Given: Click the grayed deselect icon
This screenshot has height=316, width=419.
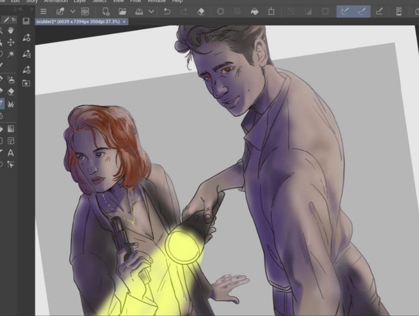Looking at the screenshot, I should coord(291,12).
